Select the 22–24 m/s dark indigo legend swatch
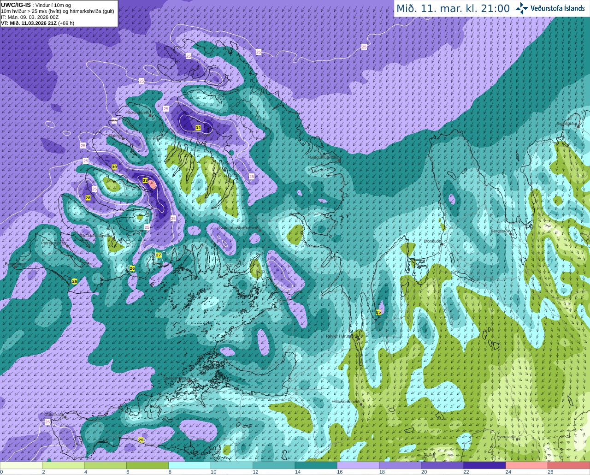 coord(484,465)
